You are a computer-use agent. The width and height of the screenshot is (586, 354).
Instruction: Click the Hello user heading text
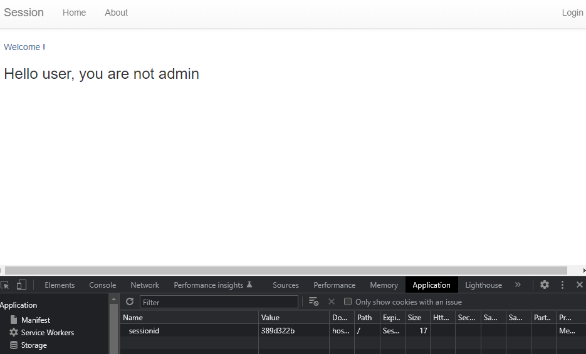click(x=102, y=74)
